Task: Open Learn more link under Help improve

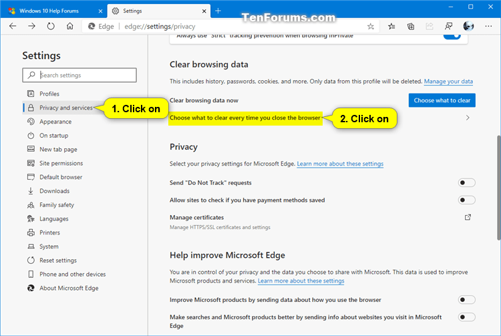Action: click(301, 281)
